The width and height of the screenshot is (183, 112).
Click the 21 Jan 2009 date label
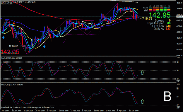pyautogui.click(x=28, y=111)
